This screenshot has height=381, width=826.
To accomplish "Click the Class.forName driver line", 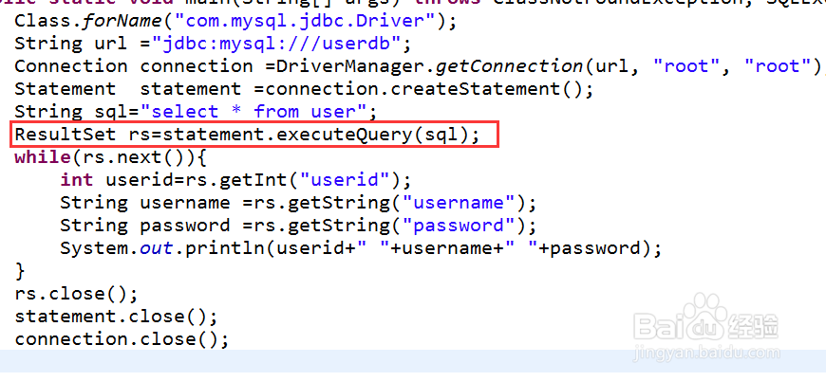I will point(235,22).
